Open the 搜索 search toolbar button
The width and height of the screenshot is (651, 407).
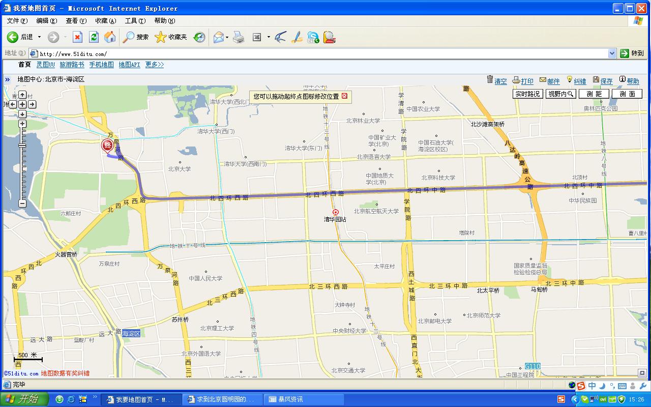136,37
